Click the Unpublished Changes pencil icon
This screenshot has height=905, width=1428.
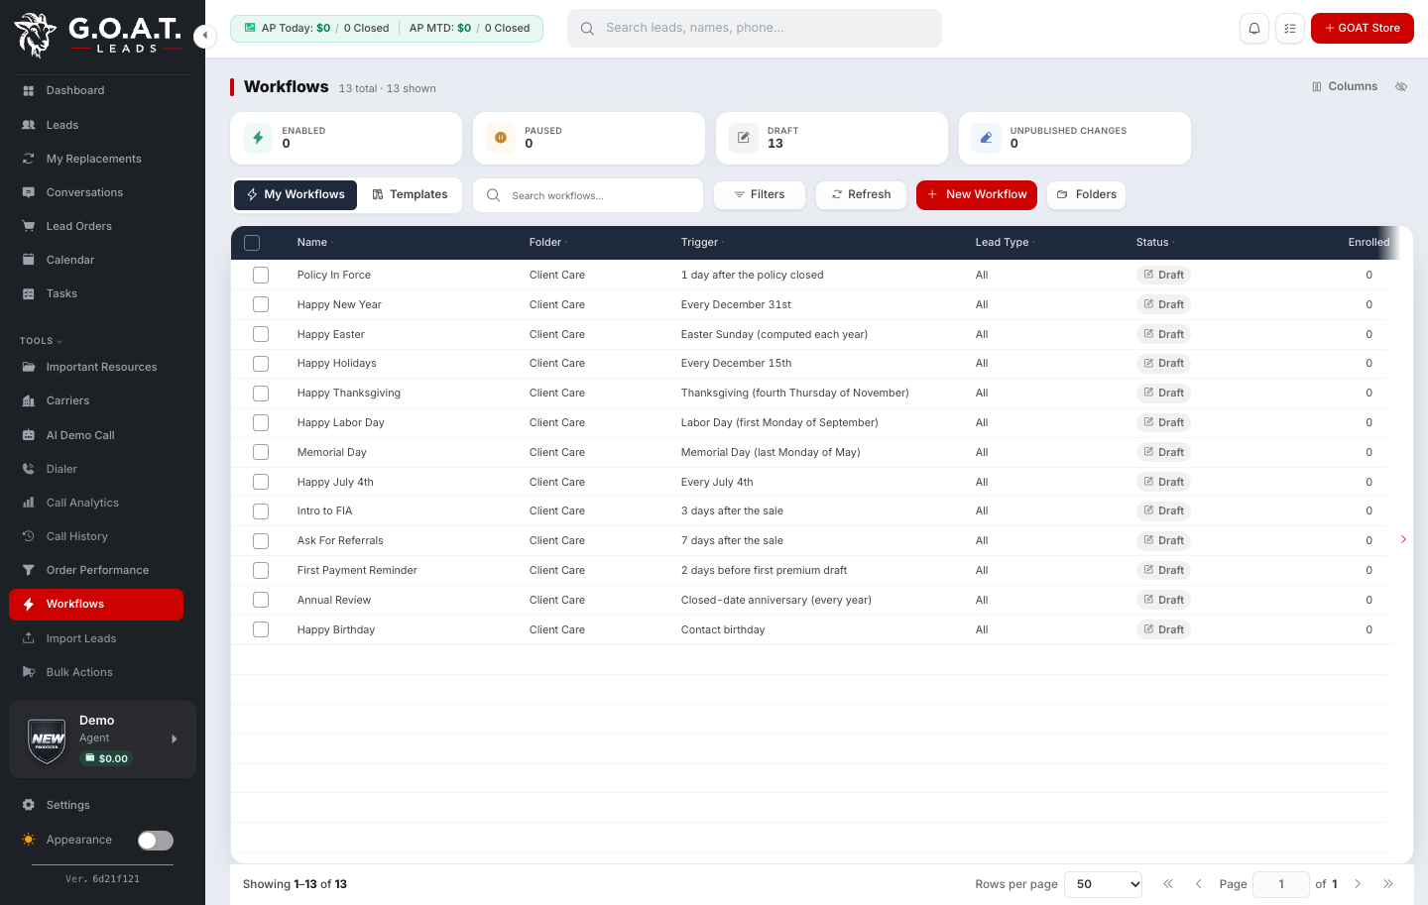(x=986, y=138)
